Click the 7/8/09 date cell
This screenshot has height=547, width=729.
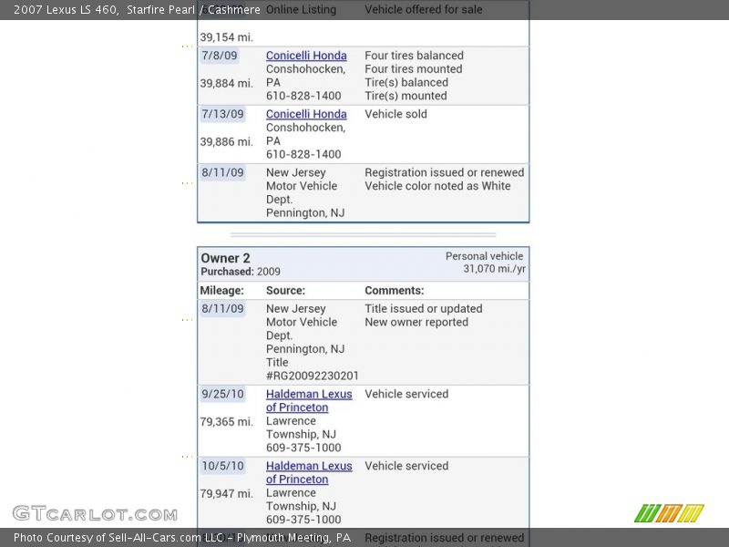(220, 56)
